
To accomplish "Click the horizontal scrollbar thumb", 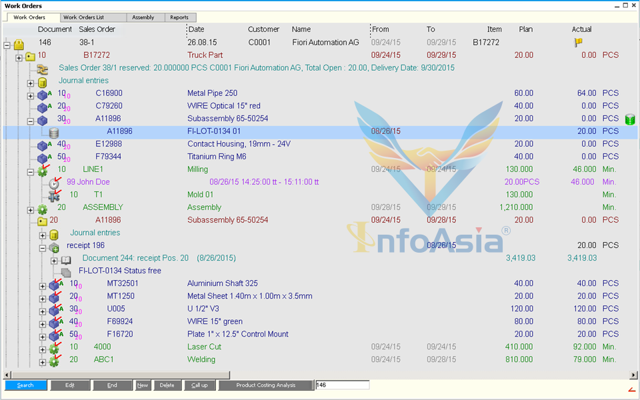I will tap(121, 375).
